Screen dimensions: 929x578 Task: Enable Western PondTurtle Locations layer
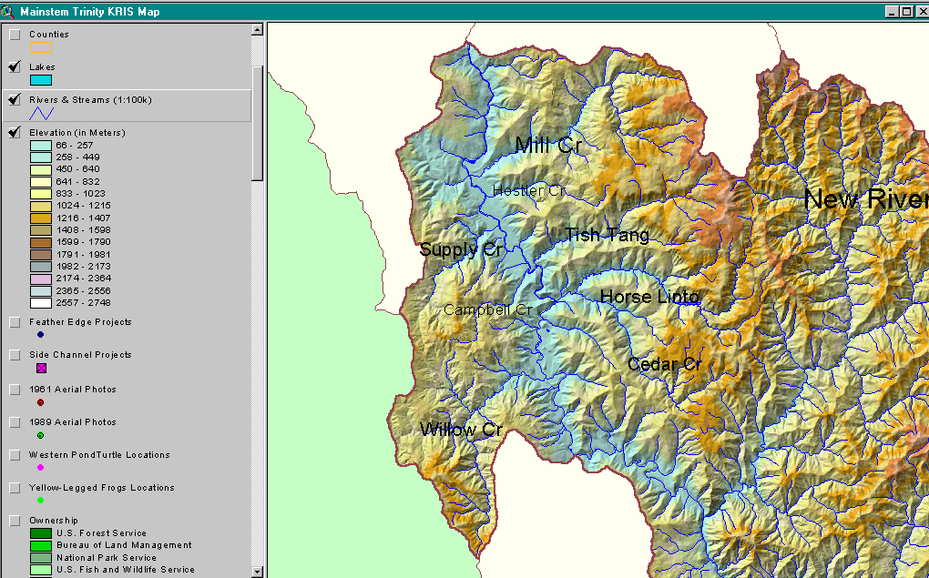tap(15, 455)
